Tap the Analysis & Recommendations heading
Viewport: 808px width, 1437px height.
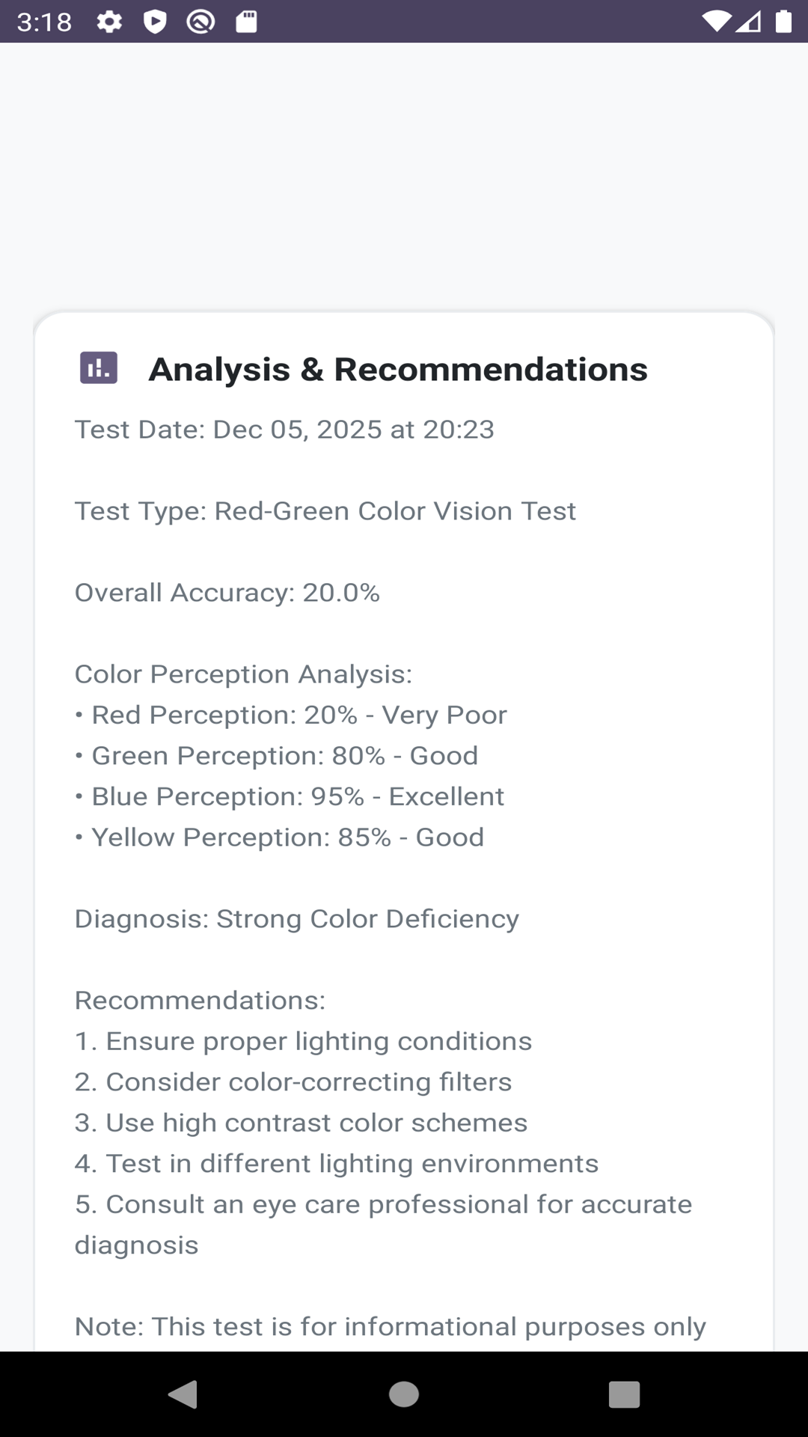pos(398,369)
